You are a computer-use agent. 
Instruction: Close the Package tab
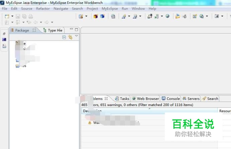(x=34, y=30)
